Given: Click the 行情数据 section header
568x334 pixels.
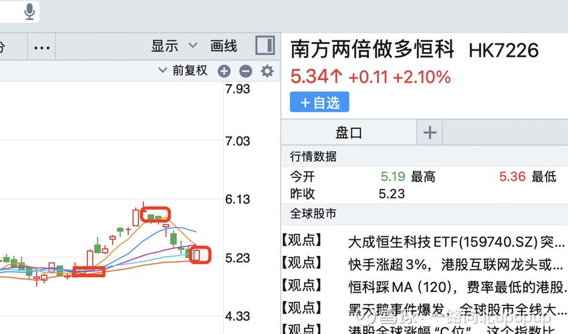Looking at the screenshot, I should 313,156.
